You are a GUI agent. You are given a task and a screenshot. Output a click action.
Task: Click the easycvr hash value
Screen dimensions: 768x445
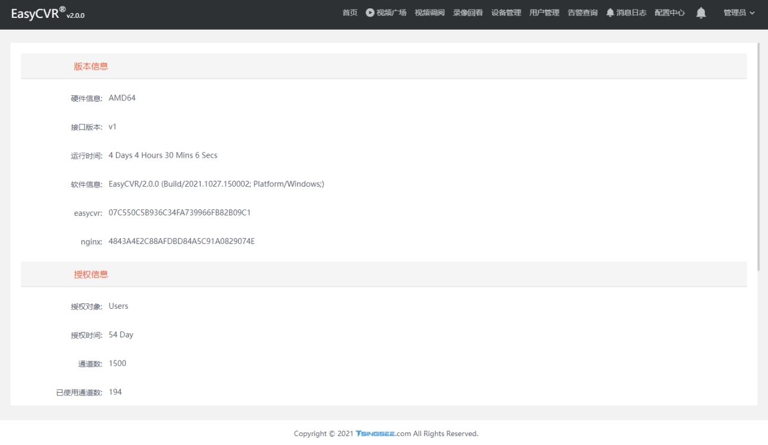(x=179, y=213)
